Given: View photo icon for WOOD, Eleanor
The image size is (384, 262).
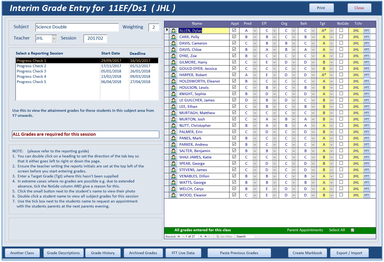Looking at the screenshot, I should (174, 195).
